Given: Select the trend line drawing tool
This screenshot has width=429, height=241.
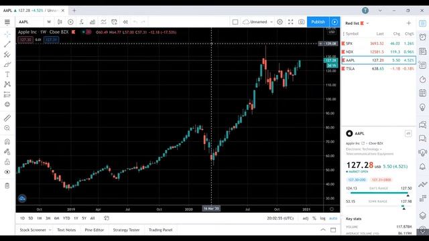Looking at the screenshot, I should (7, 44).
